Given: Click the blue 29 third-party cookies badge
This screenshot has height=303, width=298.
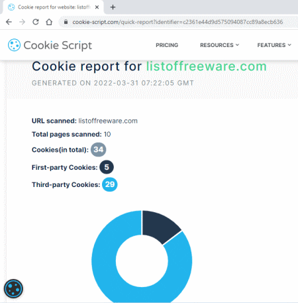Looking at the screenshot, I should [110, 184].
